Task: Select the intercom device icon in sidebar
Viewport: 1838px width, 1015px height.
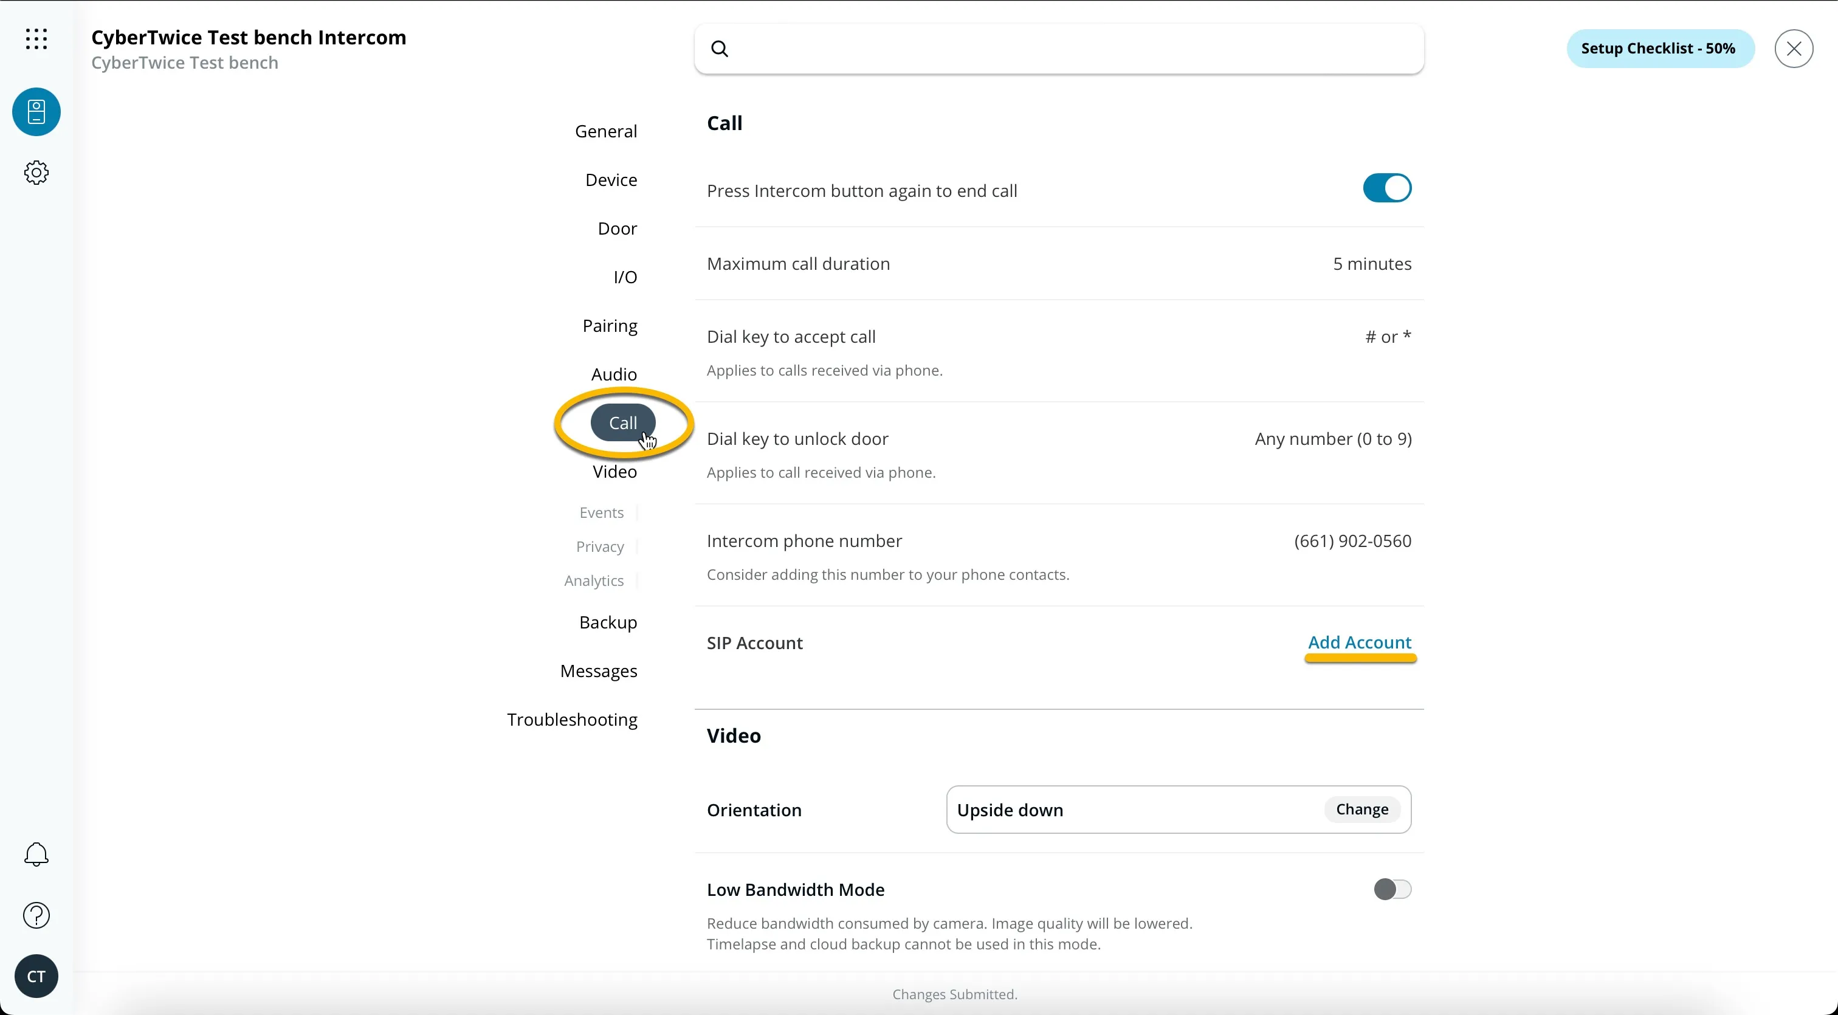Action: click(36, 112)
